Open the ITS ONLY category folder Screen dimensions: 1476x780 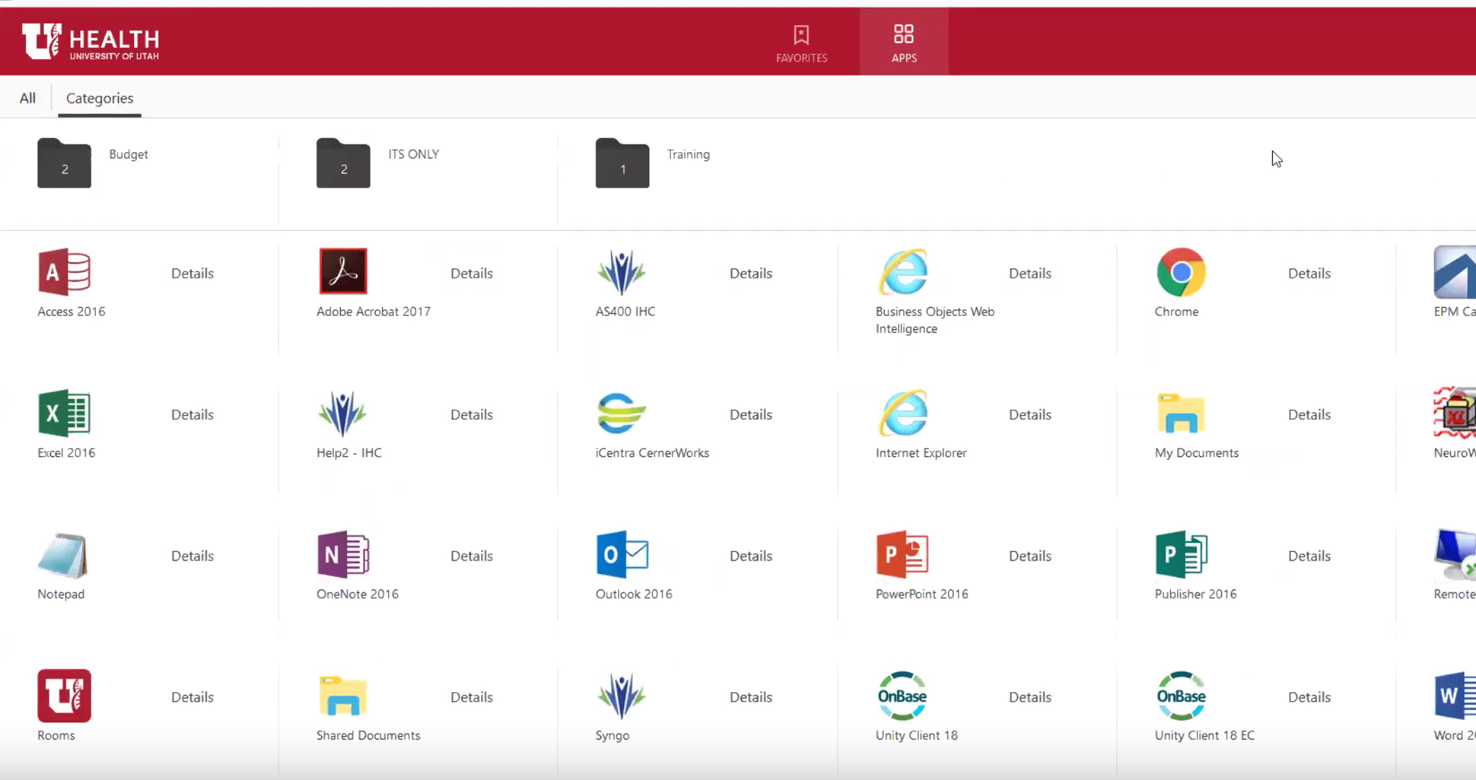(343, 164)
